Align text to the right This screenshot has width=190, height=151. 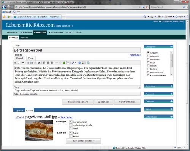52,62
